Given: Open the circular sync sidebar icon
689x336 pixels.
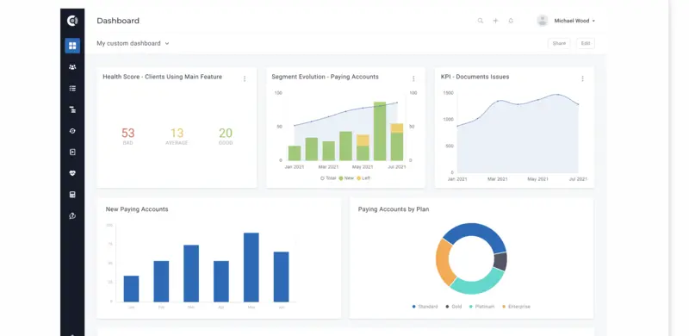Looking at the screenshot, I should pyautogui.click(x=72, y=131).
